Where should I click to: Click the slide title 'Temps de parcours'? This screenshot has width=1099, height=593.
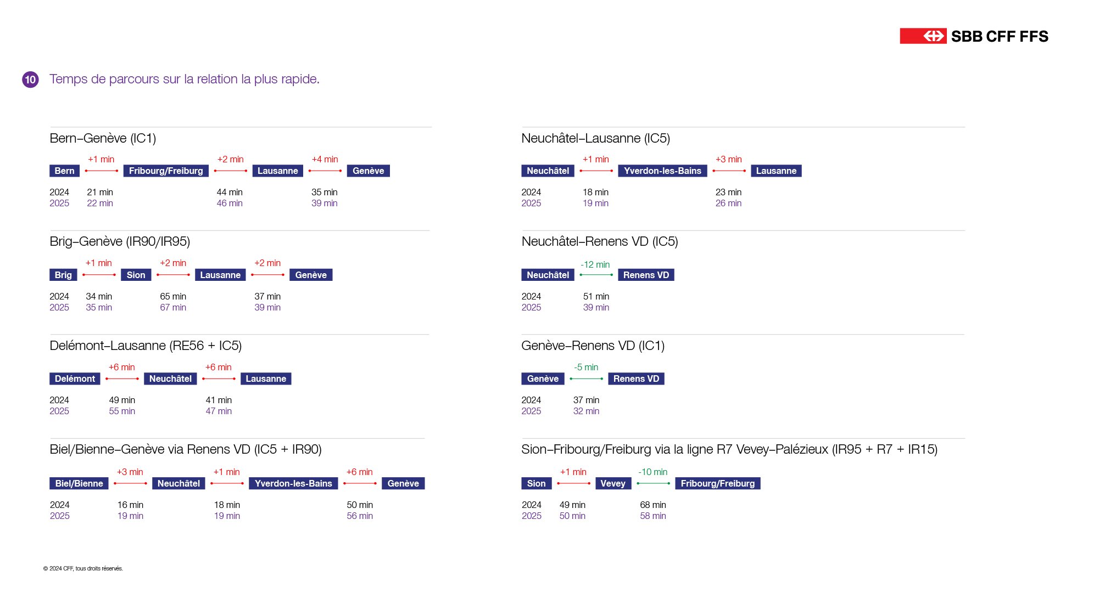coord(184,79)
